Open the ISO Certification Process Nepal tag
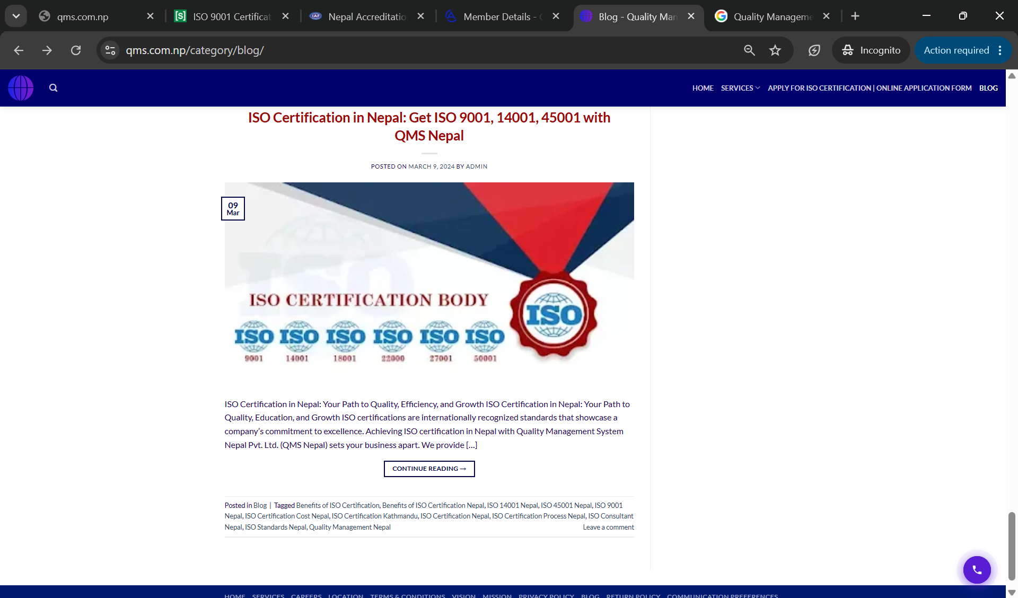This screenshot has height=598, width=1018. point(539,516)
